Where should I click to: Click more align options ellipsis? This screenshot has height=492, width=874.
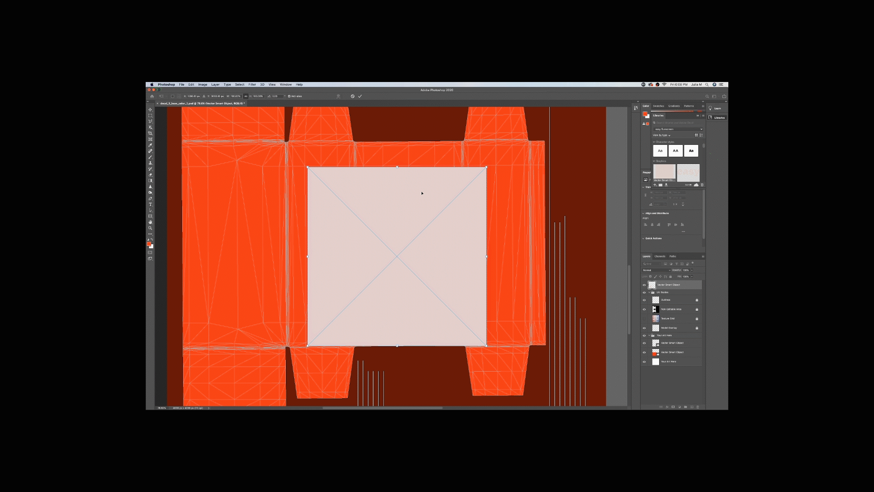click(683, 232)
